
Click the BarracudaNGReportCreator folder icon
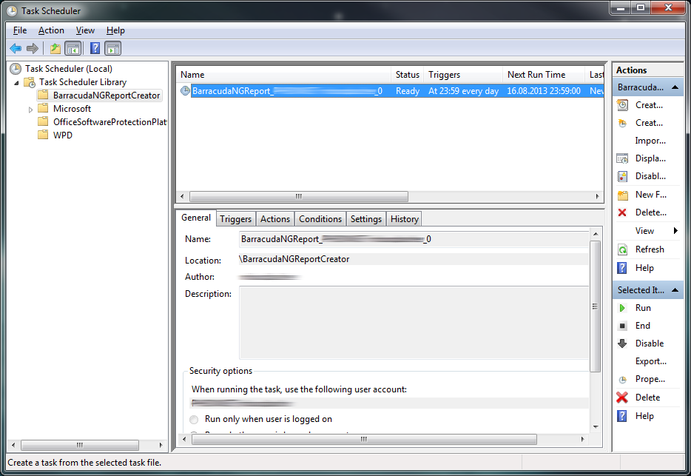(43, 95)
